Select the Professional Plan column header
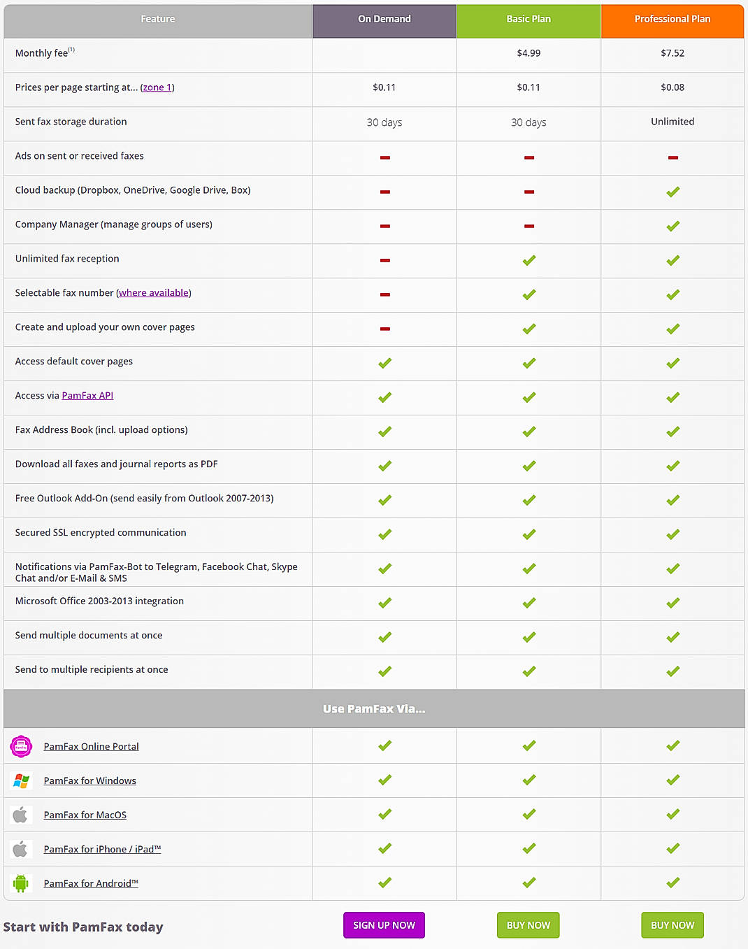748x949 pixels. (672, 20)
